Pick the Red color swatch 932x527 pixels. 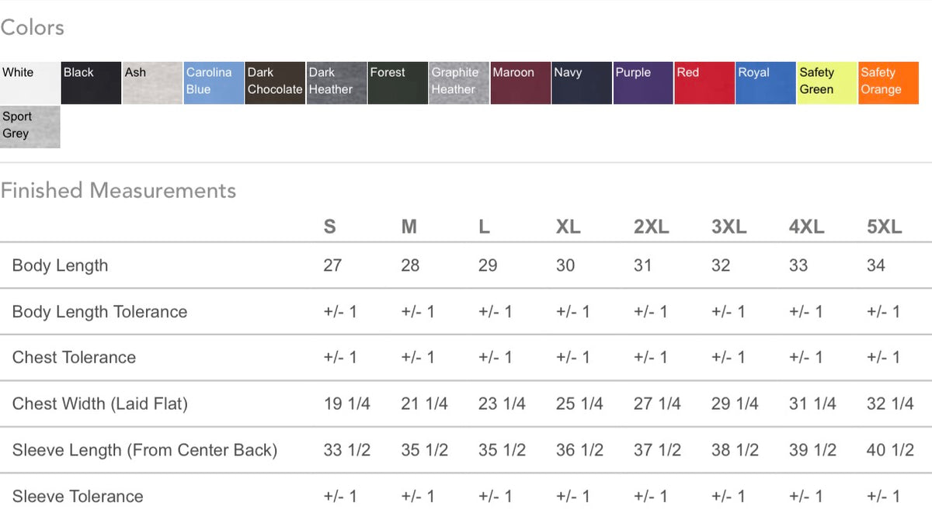704,83
